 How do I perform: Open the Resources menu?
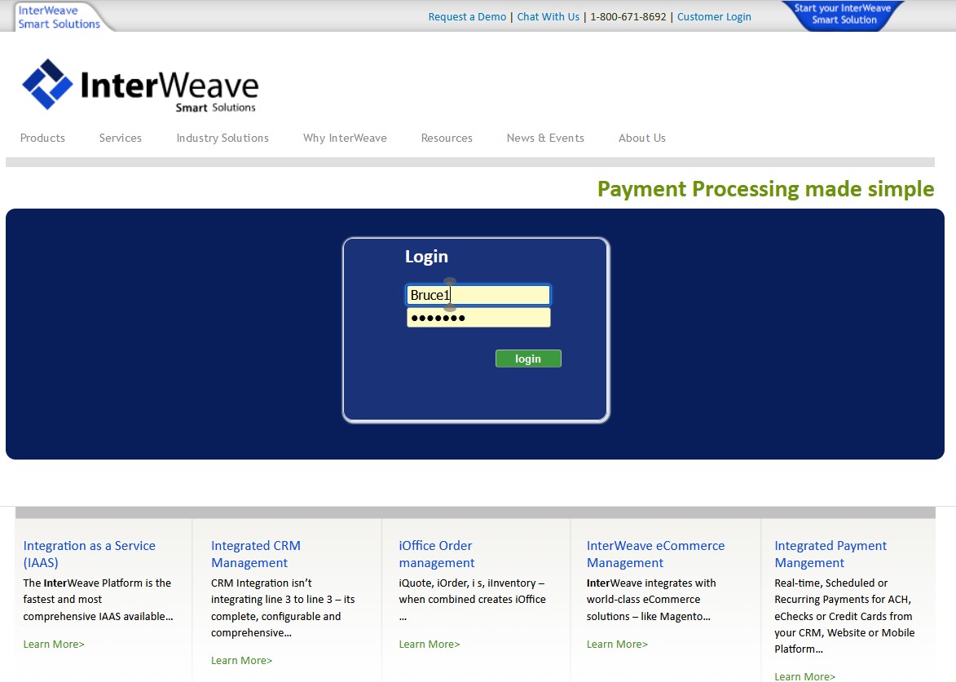pyautogui.click(x=447, y=138)
